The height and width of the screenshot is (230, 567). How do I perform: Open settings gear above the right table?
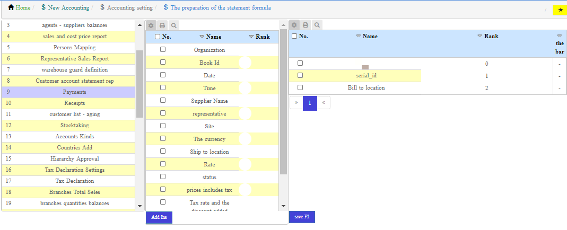tap(294, 25)
